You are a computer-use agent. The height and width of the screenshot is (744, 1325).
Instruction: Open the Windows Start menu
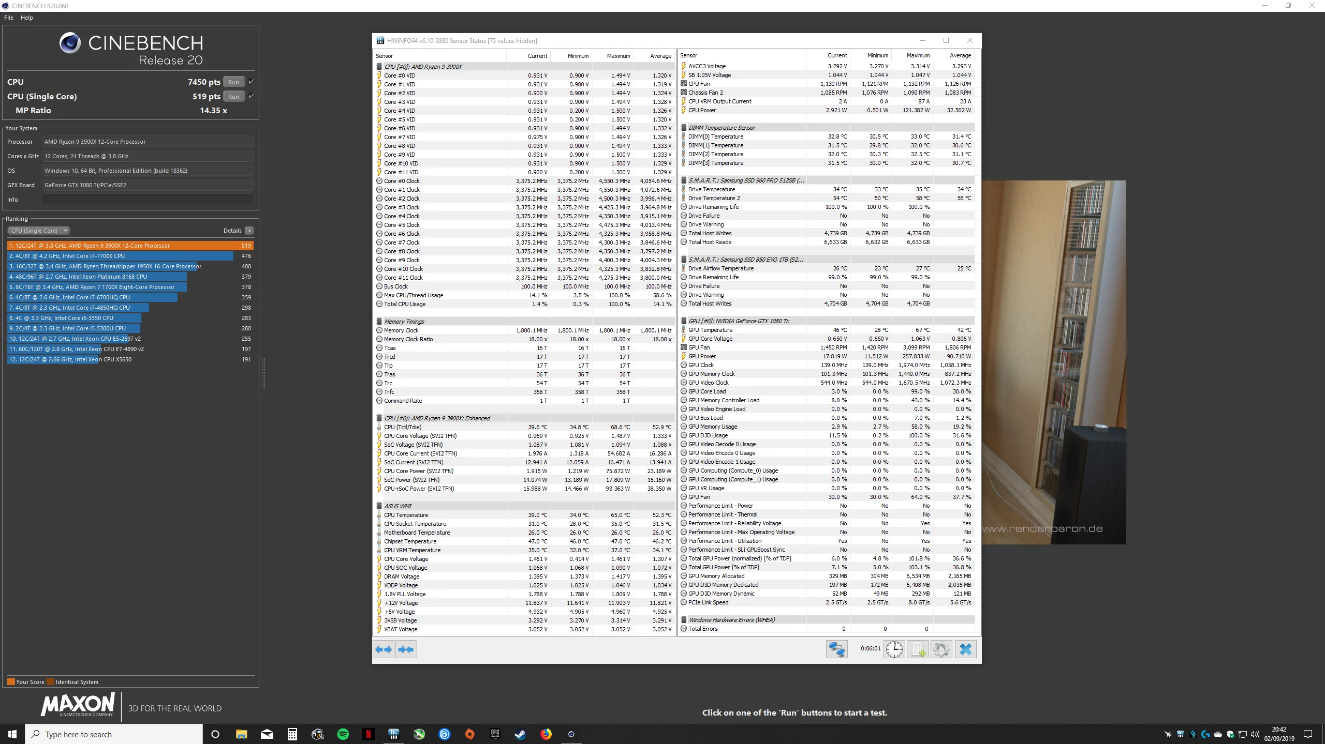(12, 734)
